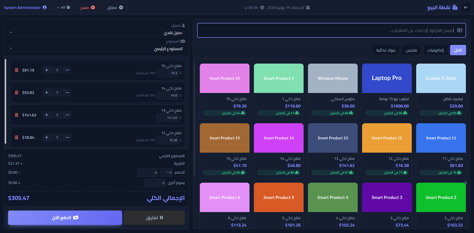This screenshot has width=474, height=233.
Task: Click the clock icon next to 06:04
Action: 262,7
